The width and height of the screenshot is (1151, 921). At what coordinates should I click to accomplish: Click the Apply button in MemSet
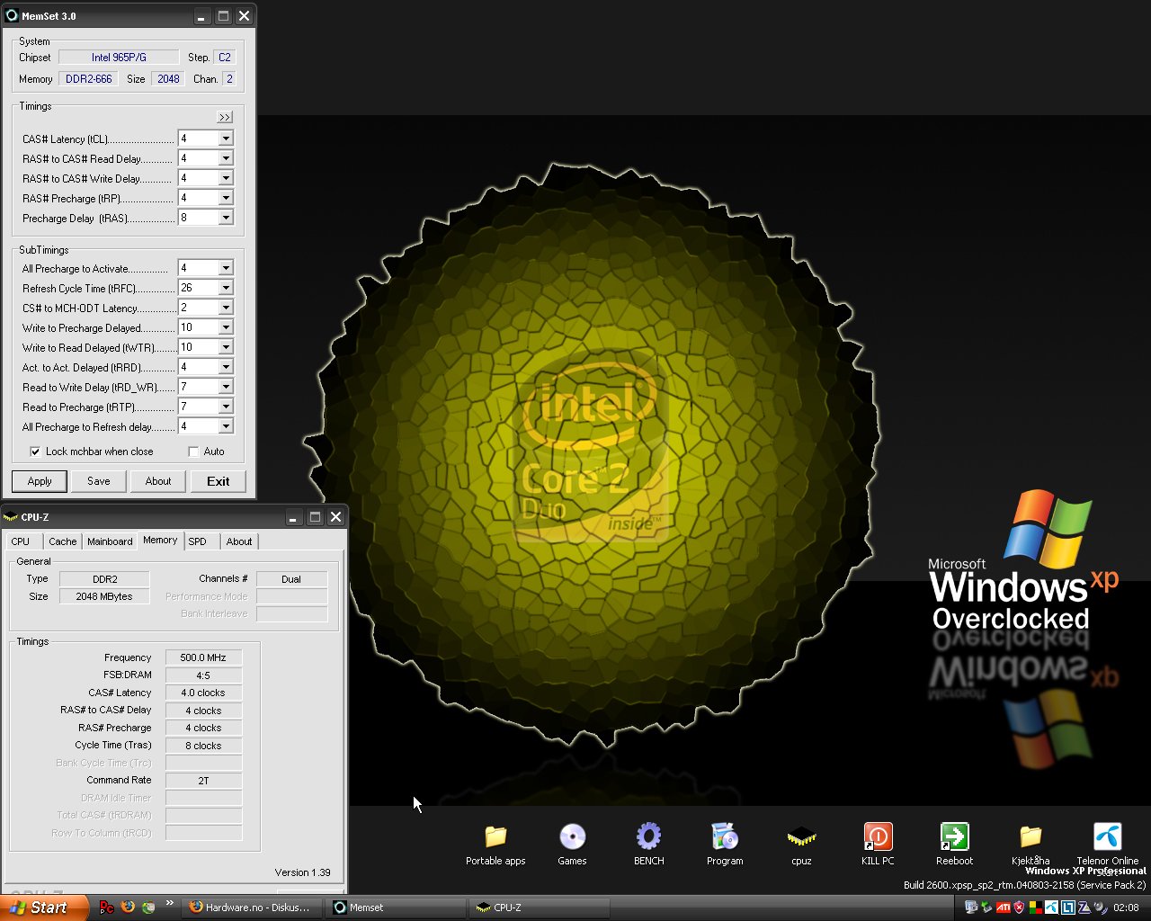tap(40, 481)
